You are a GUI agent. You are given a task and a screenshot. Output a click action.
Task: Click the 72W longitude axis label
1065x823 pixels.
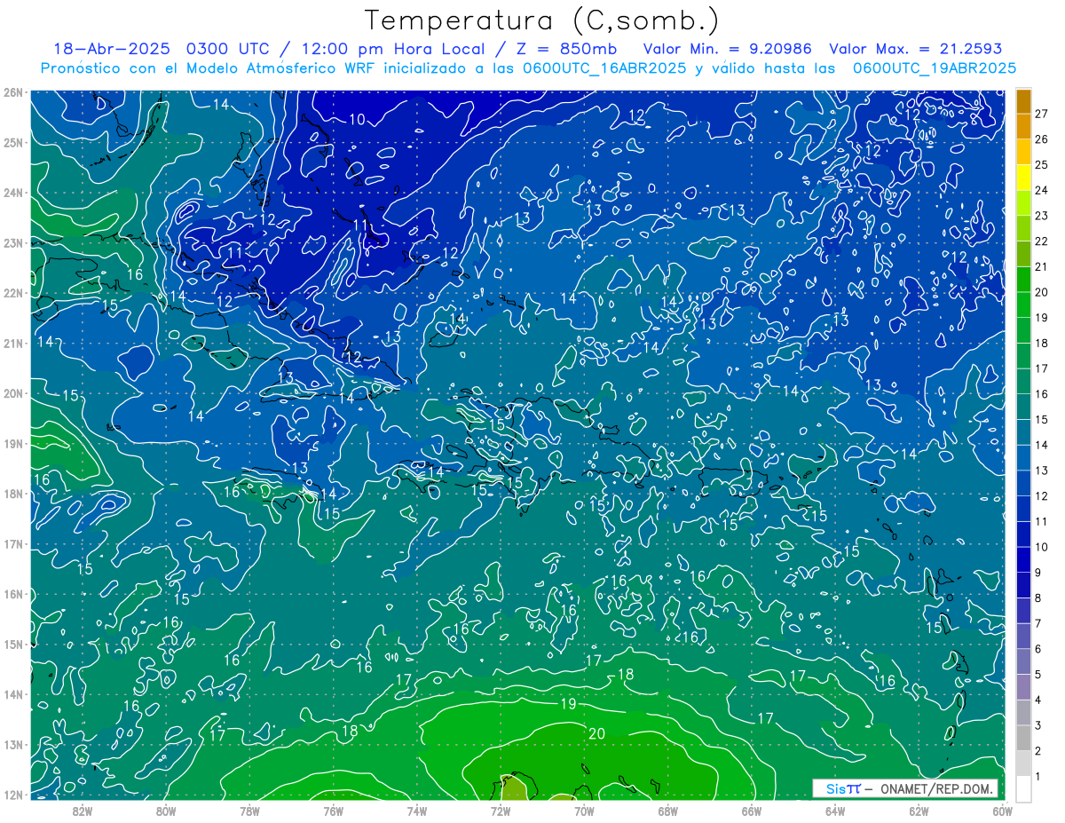(x=501, y=811)
